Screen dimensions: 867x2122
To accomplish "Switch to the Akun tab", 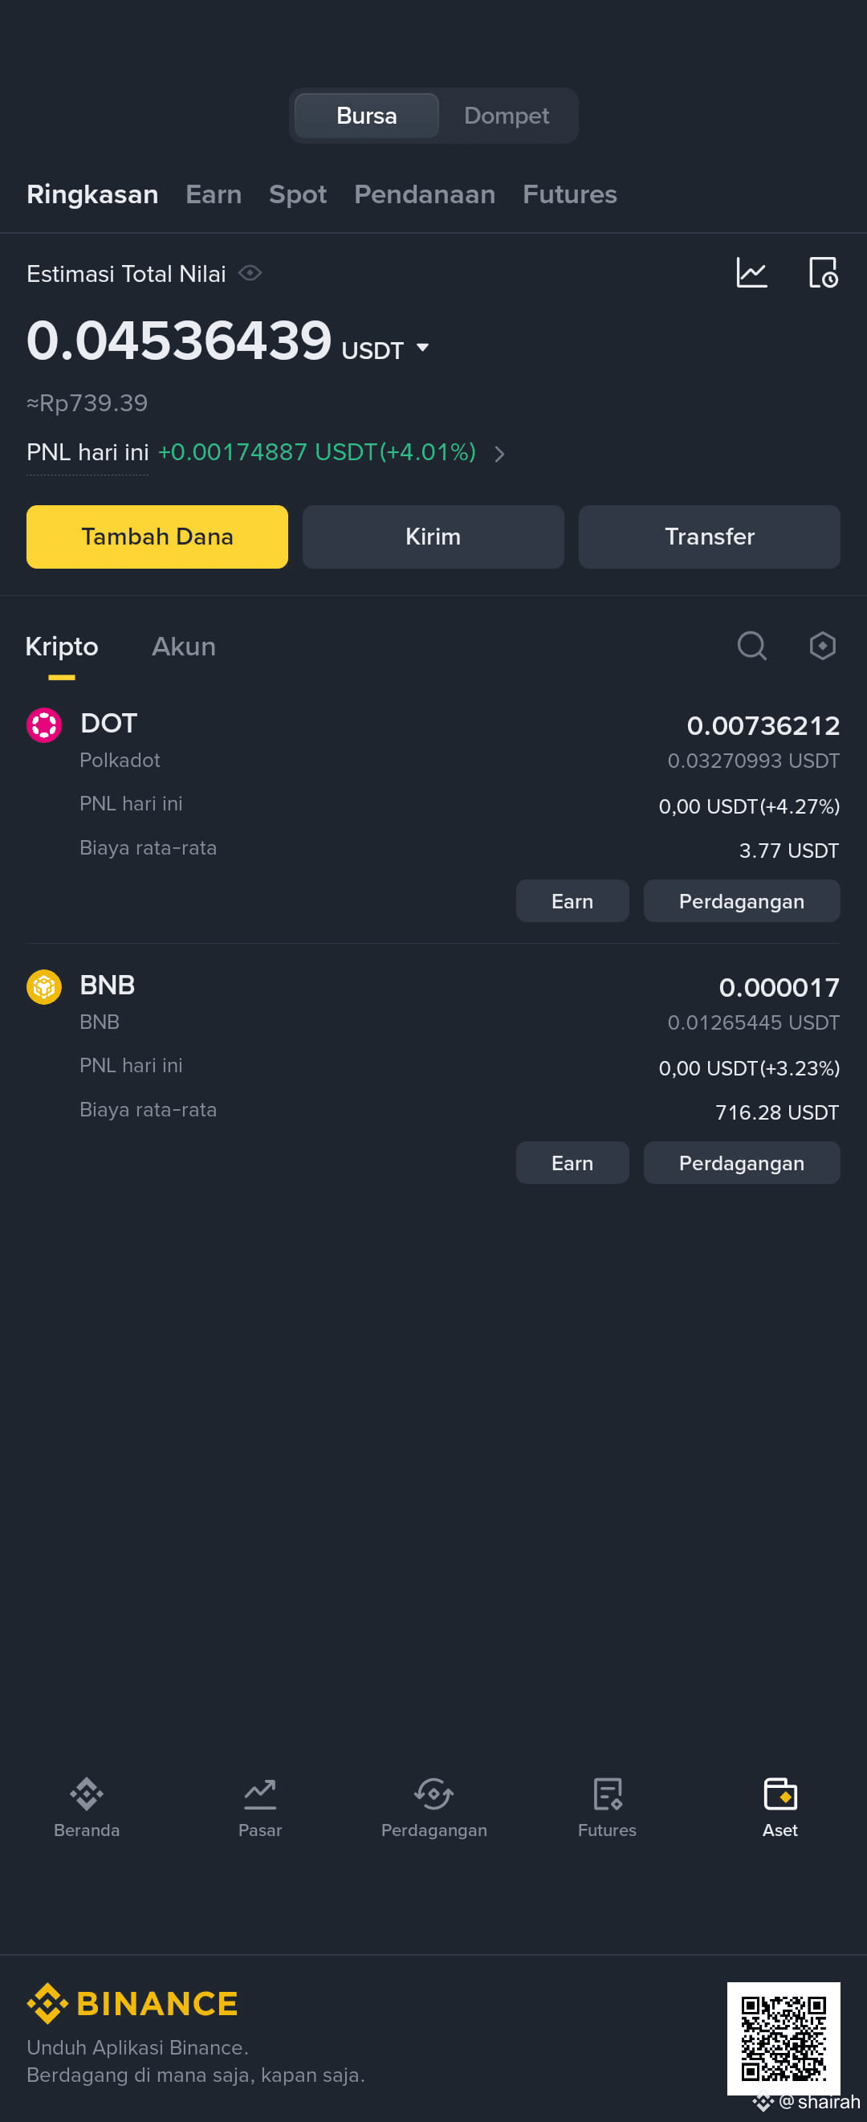I will point(184,647).
